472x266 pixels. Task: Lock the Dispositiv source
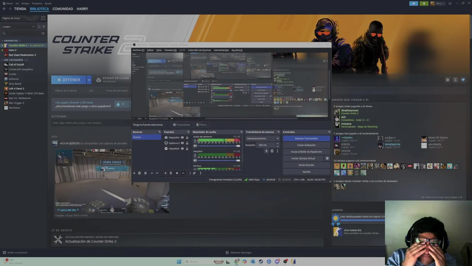pyautogui.click(x=187, y=137)
